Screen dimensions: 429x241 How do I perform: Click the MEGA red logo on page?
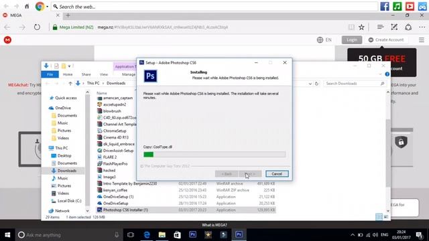point(7,40)
